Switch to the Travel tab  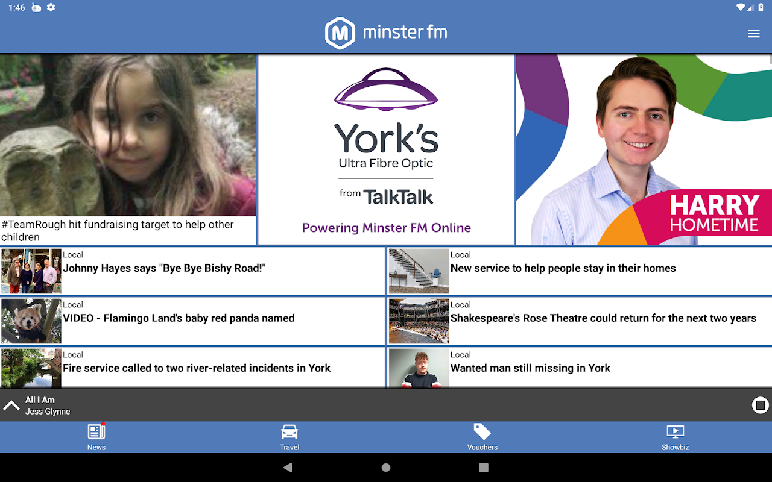289,437
